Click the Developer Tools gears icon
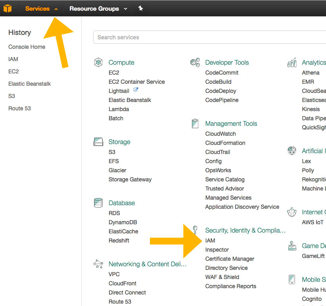 click(x=195, y=62)
